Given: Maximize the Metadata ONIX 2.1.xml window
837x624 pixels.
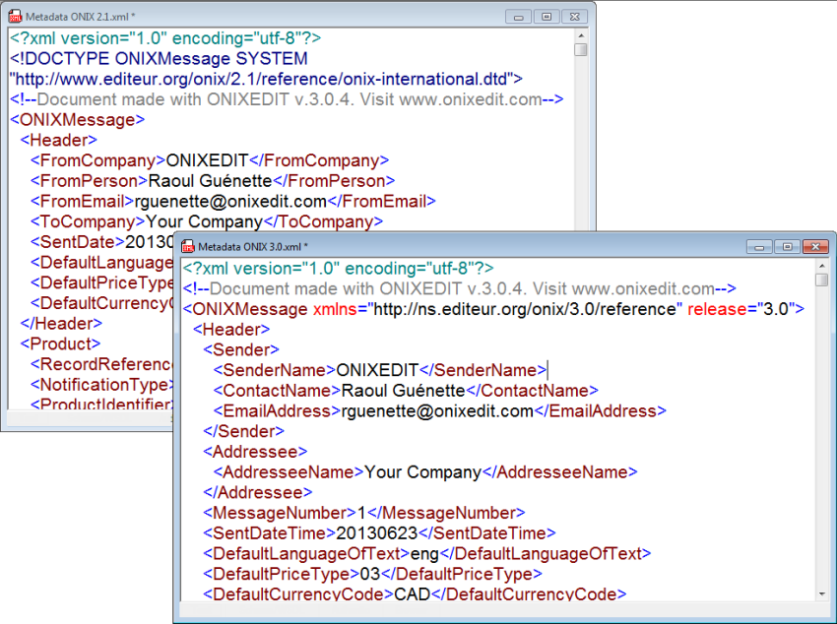Looking at the screenshot, I should coord(545,17).
